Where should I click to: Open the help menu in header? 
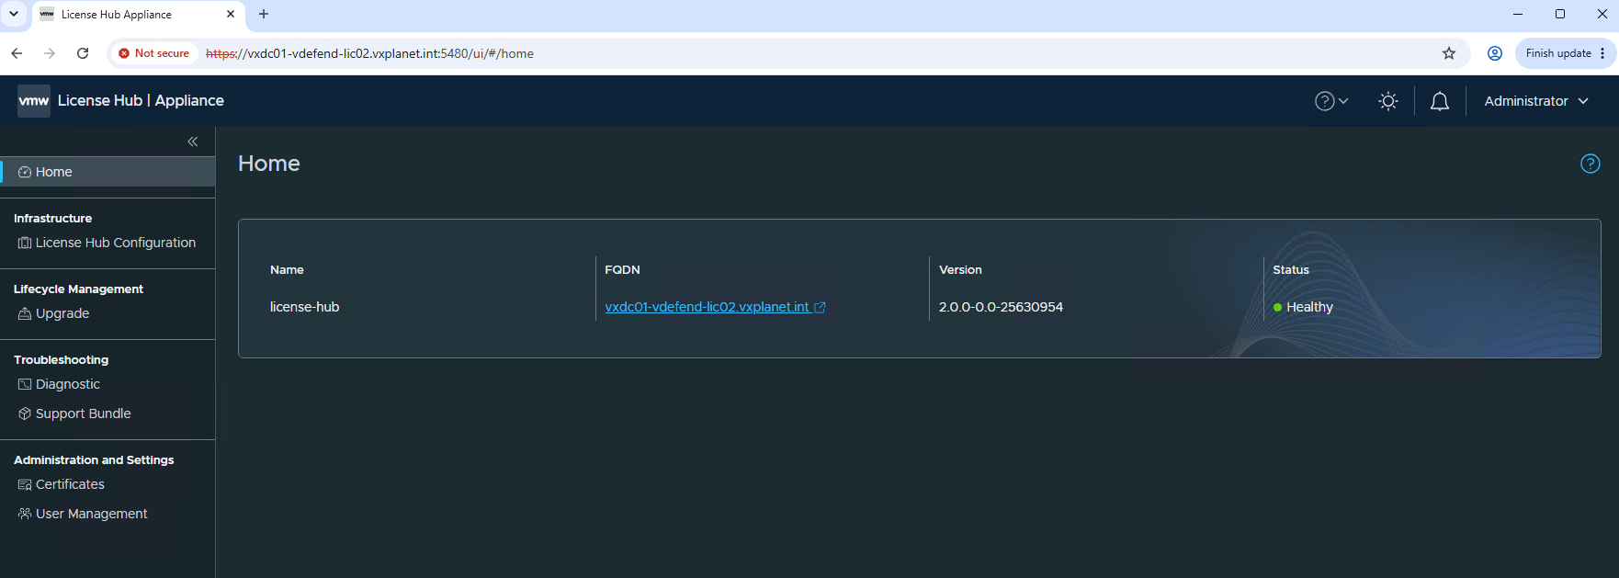pos(1331,101)
